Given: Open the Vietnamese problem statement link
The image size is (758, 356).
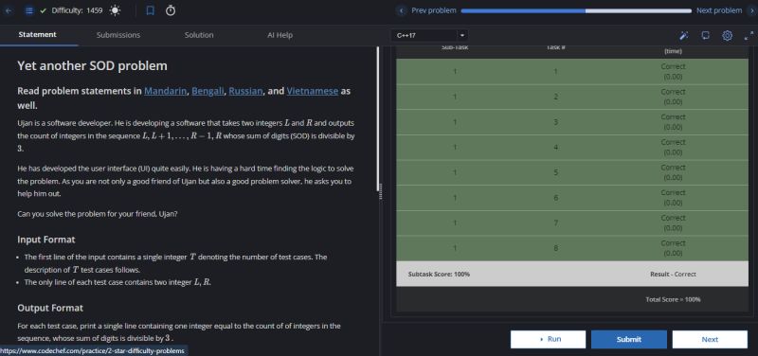Looking at the screenshot, I should point(313,91).
